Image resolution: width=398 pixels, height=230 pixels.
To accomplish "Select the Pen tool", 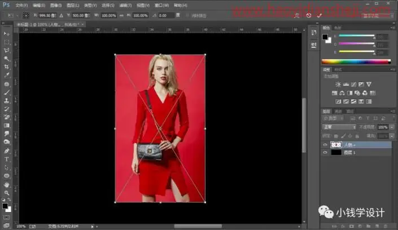I will coord(6,151).
